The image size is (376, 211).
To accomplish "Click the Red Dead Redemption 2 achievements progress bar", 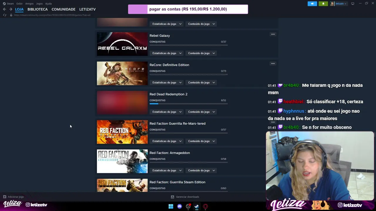I will click(x=189, y=104).
